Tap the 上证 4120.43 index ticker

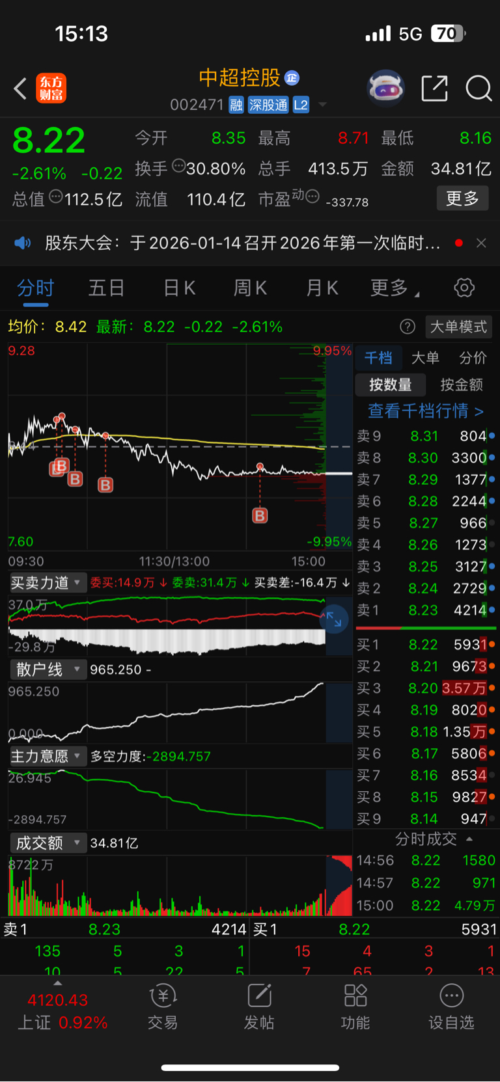pos(62,1011)
